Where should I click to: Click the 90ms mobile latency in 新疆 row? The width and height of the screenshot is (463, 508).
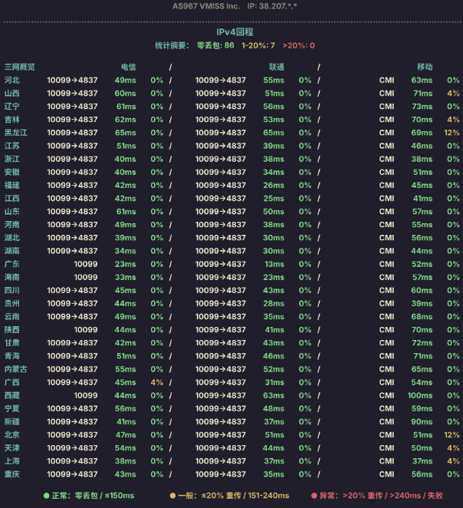(x=422, y=421)
